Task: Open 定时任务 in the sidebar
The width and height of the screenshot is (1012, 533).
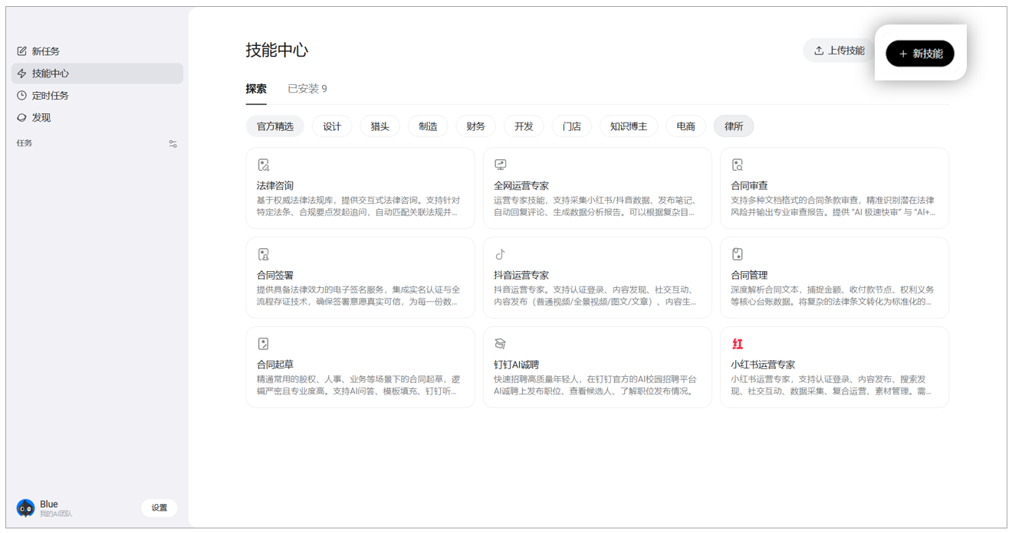Action: [x=51, y=96]
